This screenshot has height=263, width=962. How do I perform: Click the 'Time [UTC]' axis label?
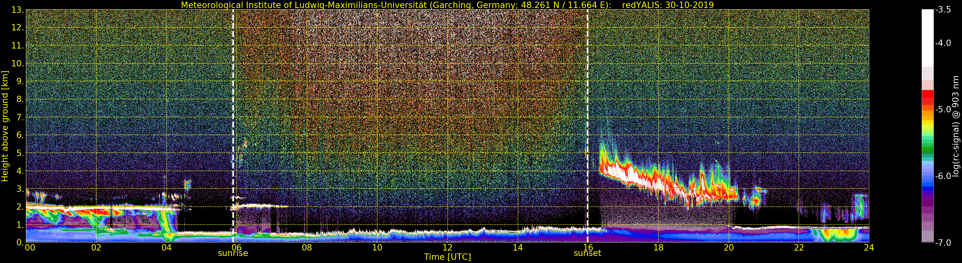(447, 257)
